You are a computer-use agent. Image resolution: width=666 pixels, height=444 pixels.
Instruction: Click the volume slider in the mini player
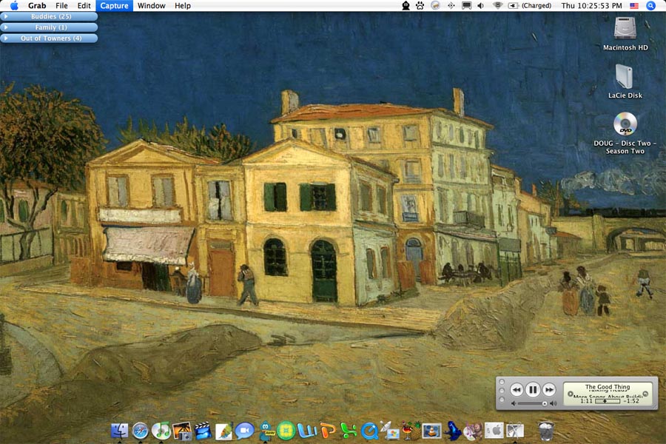(x=533, y=404)
